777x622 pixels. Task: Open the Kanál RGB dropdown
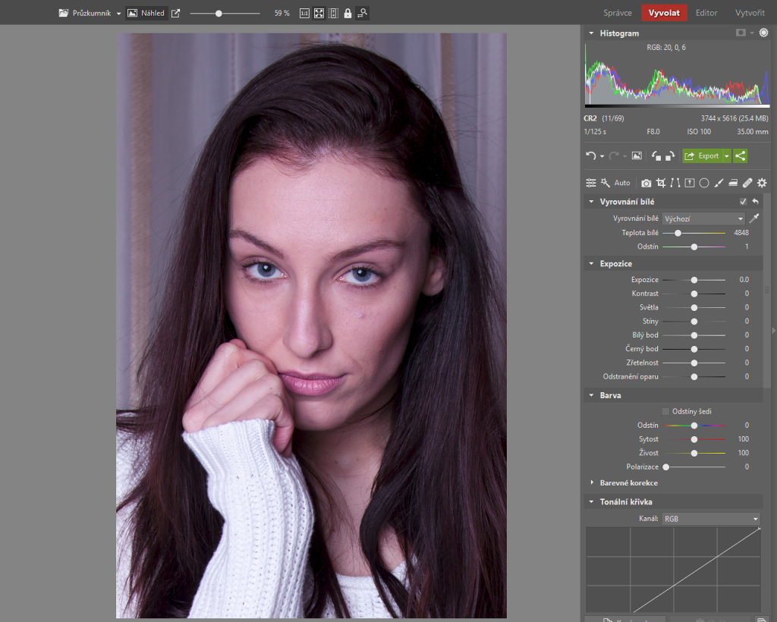point(710,519)
